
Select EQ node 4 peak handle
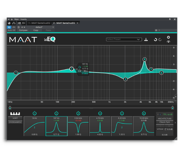click(144, 59)
